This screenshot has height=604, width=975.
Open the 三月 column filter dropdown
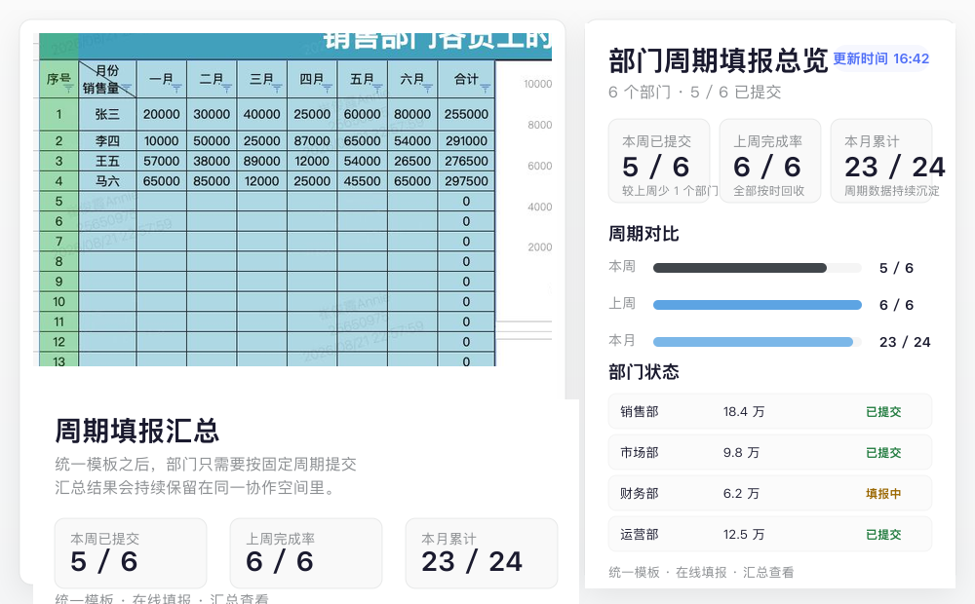pos(277,89)
